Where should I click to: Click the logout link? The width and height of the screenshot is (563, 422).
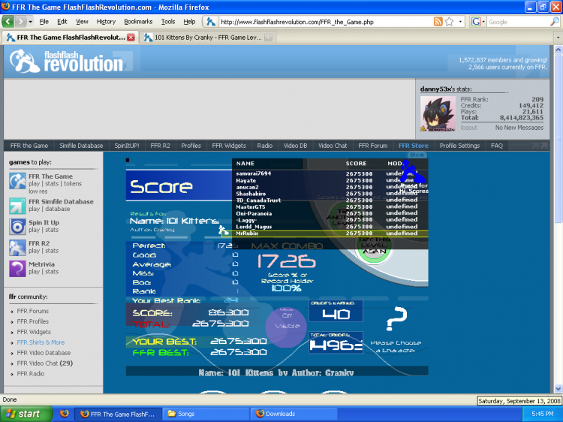[469, 128]
